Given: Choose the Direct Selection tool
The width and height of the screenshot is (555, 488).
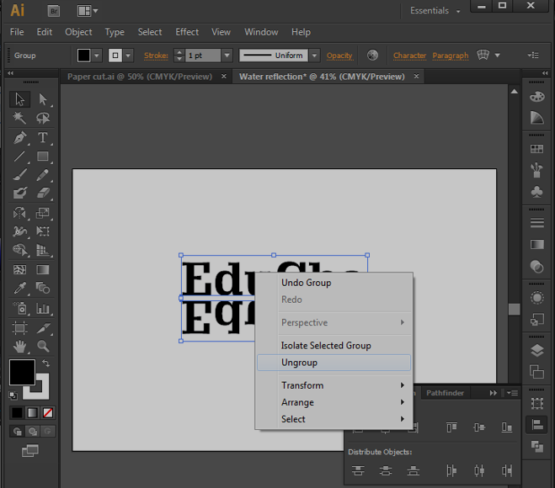Looking at the screenshot, I should click(x=43, y=99).
